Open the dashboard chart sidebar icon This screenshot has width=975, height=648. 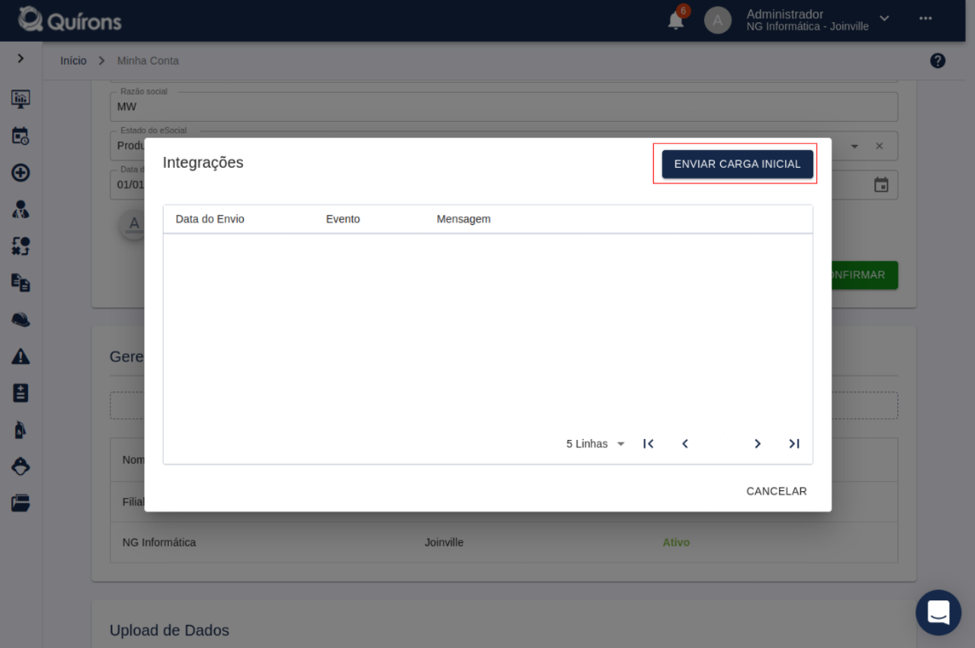pyautogui.click(x=20, y=99)
